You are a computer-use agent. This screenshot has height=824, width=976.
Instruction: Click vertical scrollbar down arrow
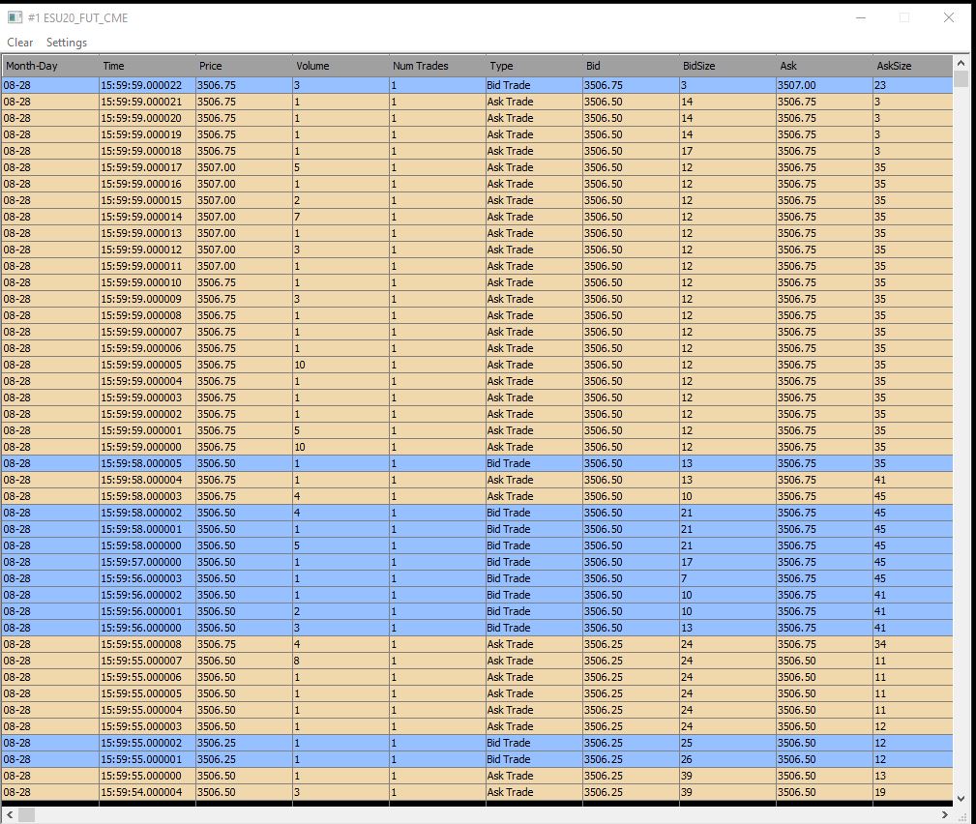point(961,799)
